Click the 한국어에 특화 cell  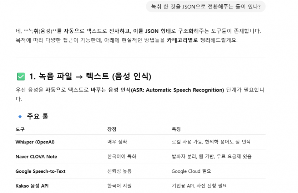pyautogui.click(x=122, y=156)
